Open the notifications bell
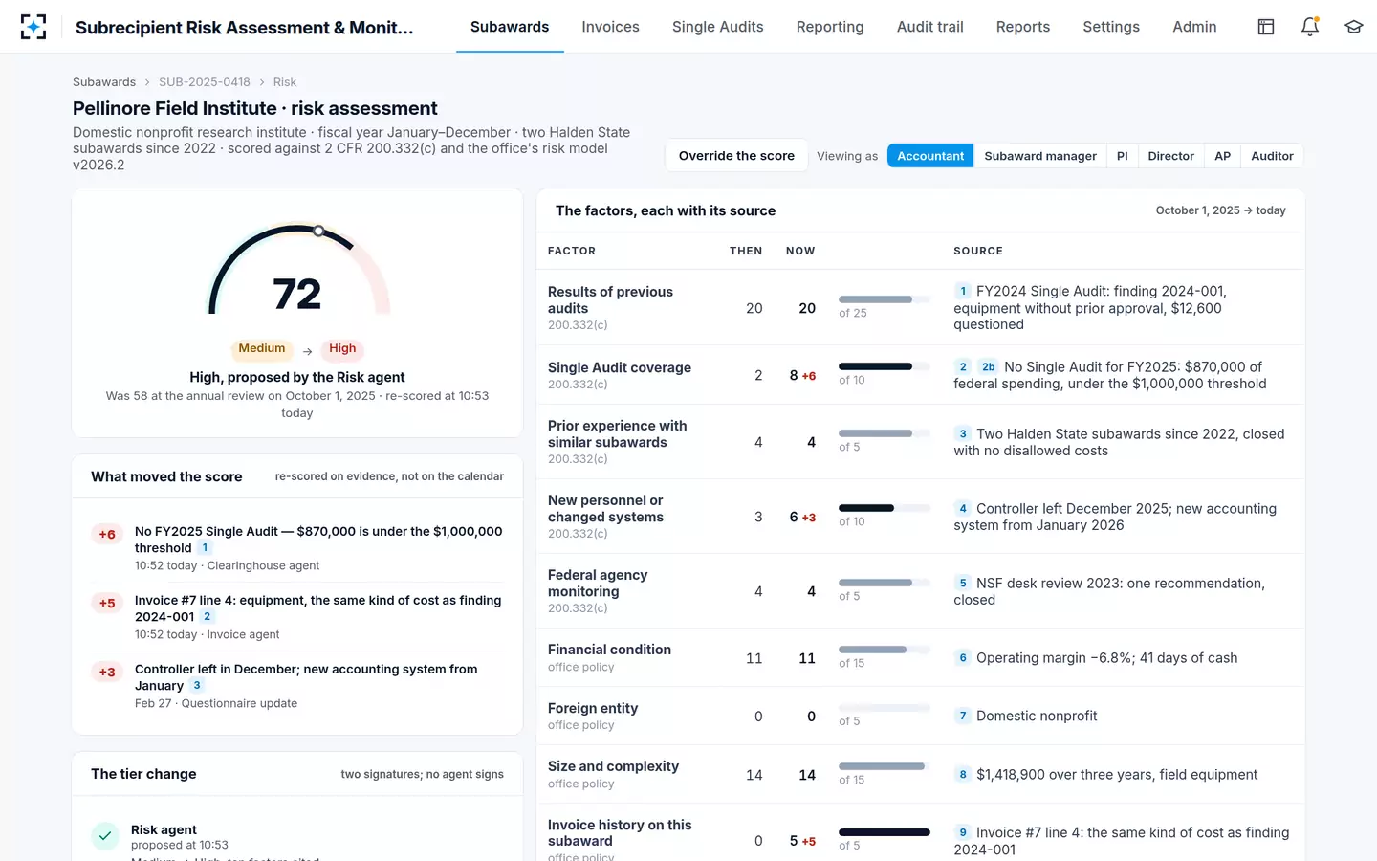1377x861 pixels. [1310, 27]
